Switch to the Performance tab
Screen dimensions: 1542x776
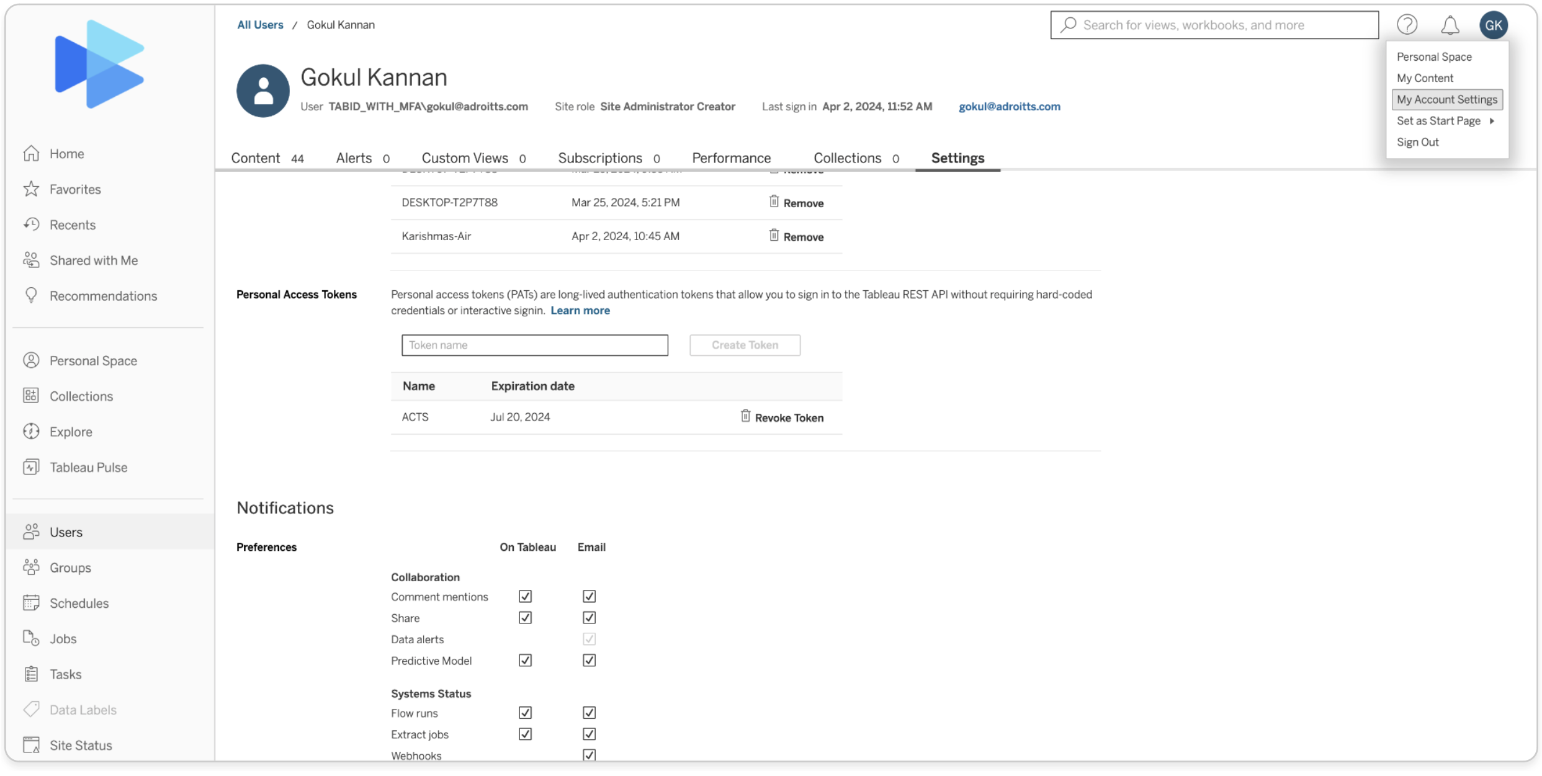[x=731, y=158]
